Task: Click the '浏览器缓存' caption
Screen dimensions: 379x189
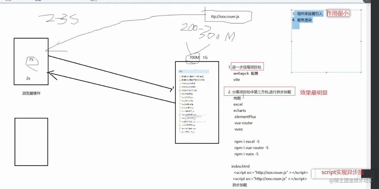Action: 31,93
